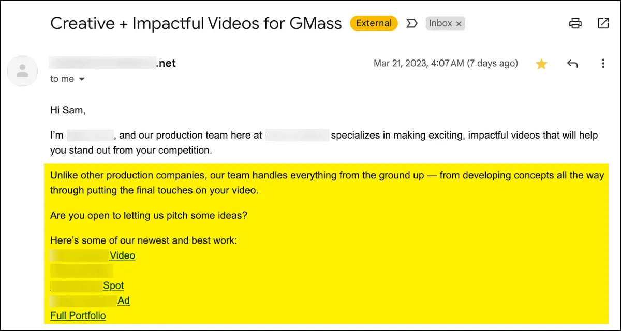Click the blurred link below the Video link
Screen dimensions: 621x331
(82, 270)
